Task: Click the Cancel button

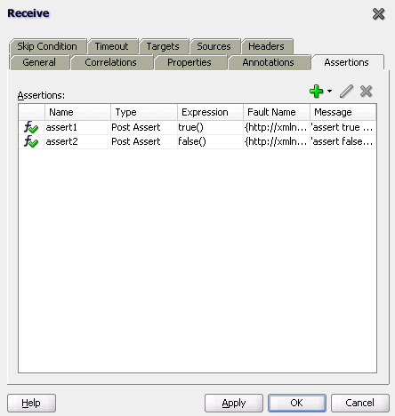Action: [x=360, y=403]
